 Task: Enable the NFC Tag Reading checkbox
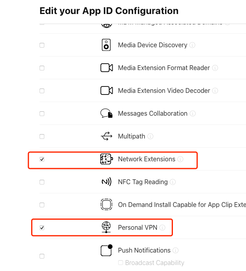42,182
